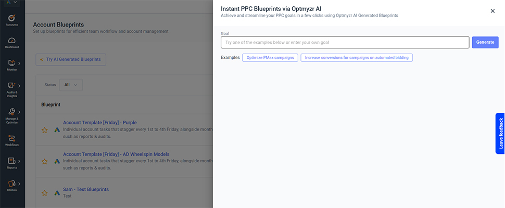
Task: Click the Account Blueprints page heading
Action: point(59,25)
